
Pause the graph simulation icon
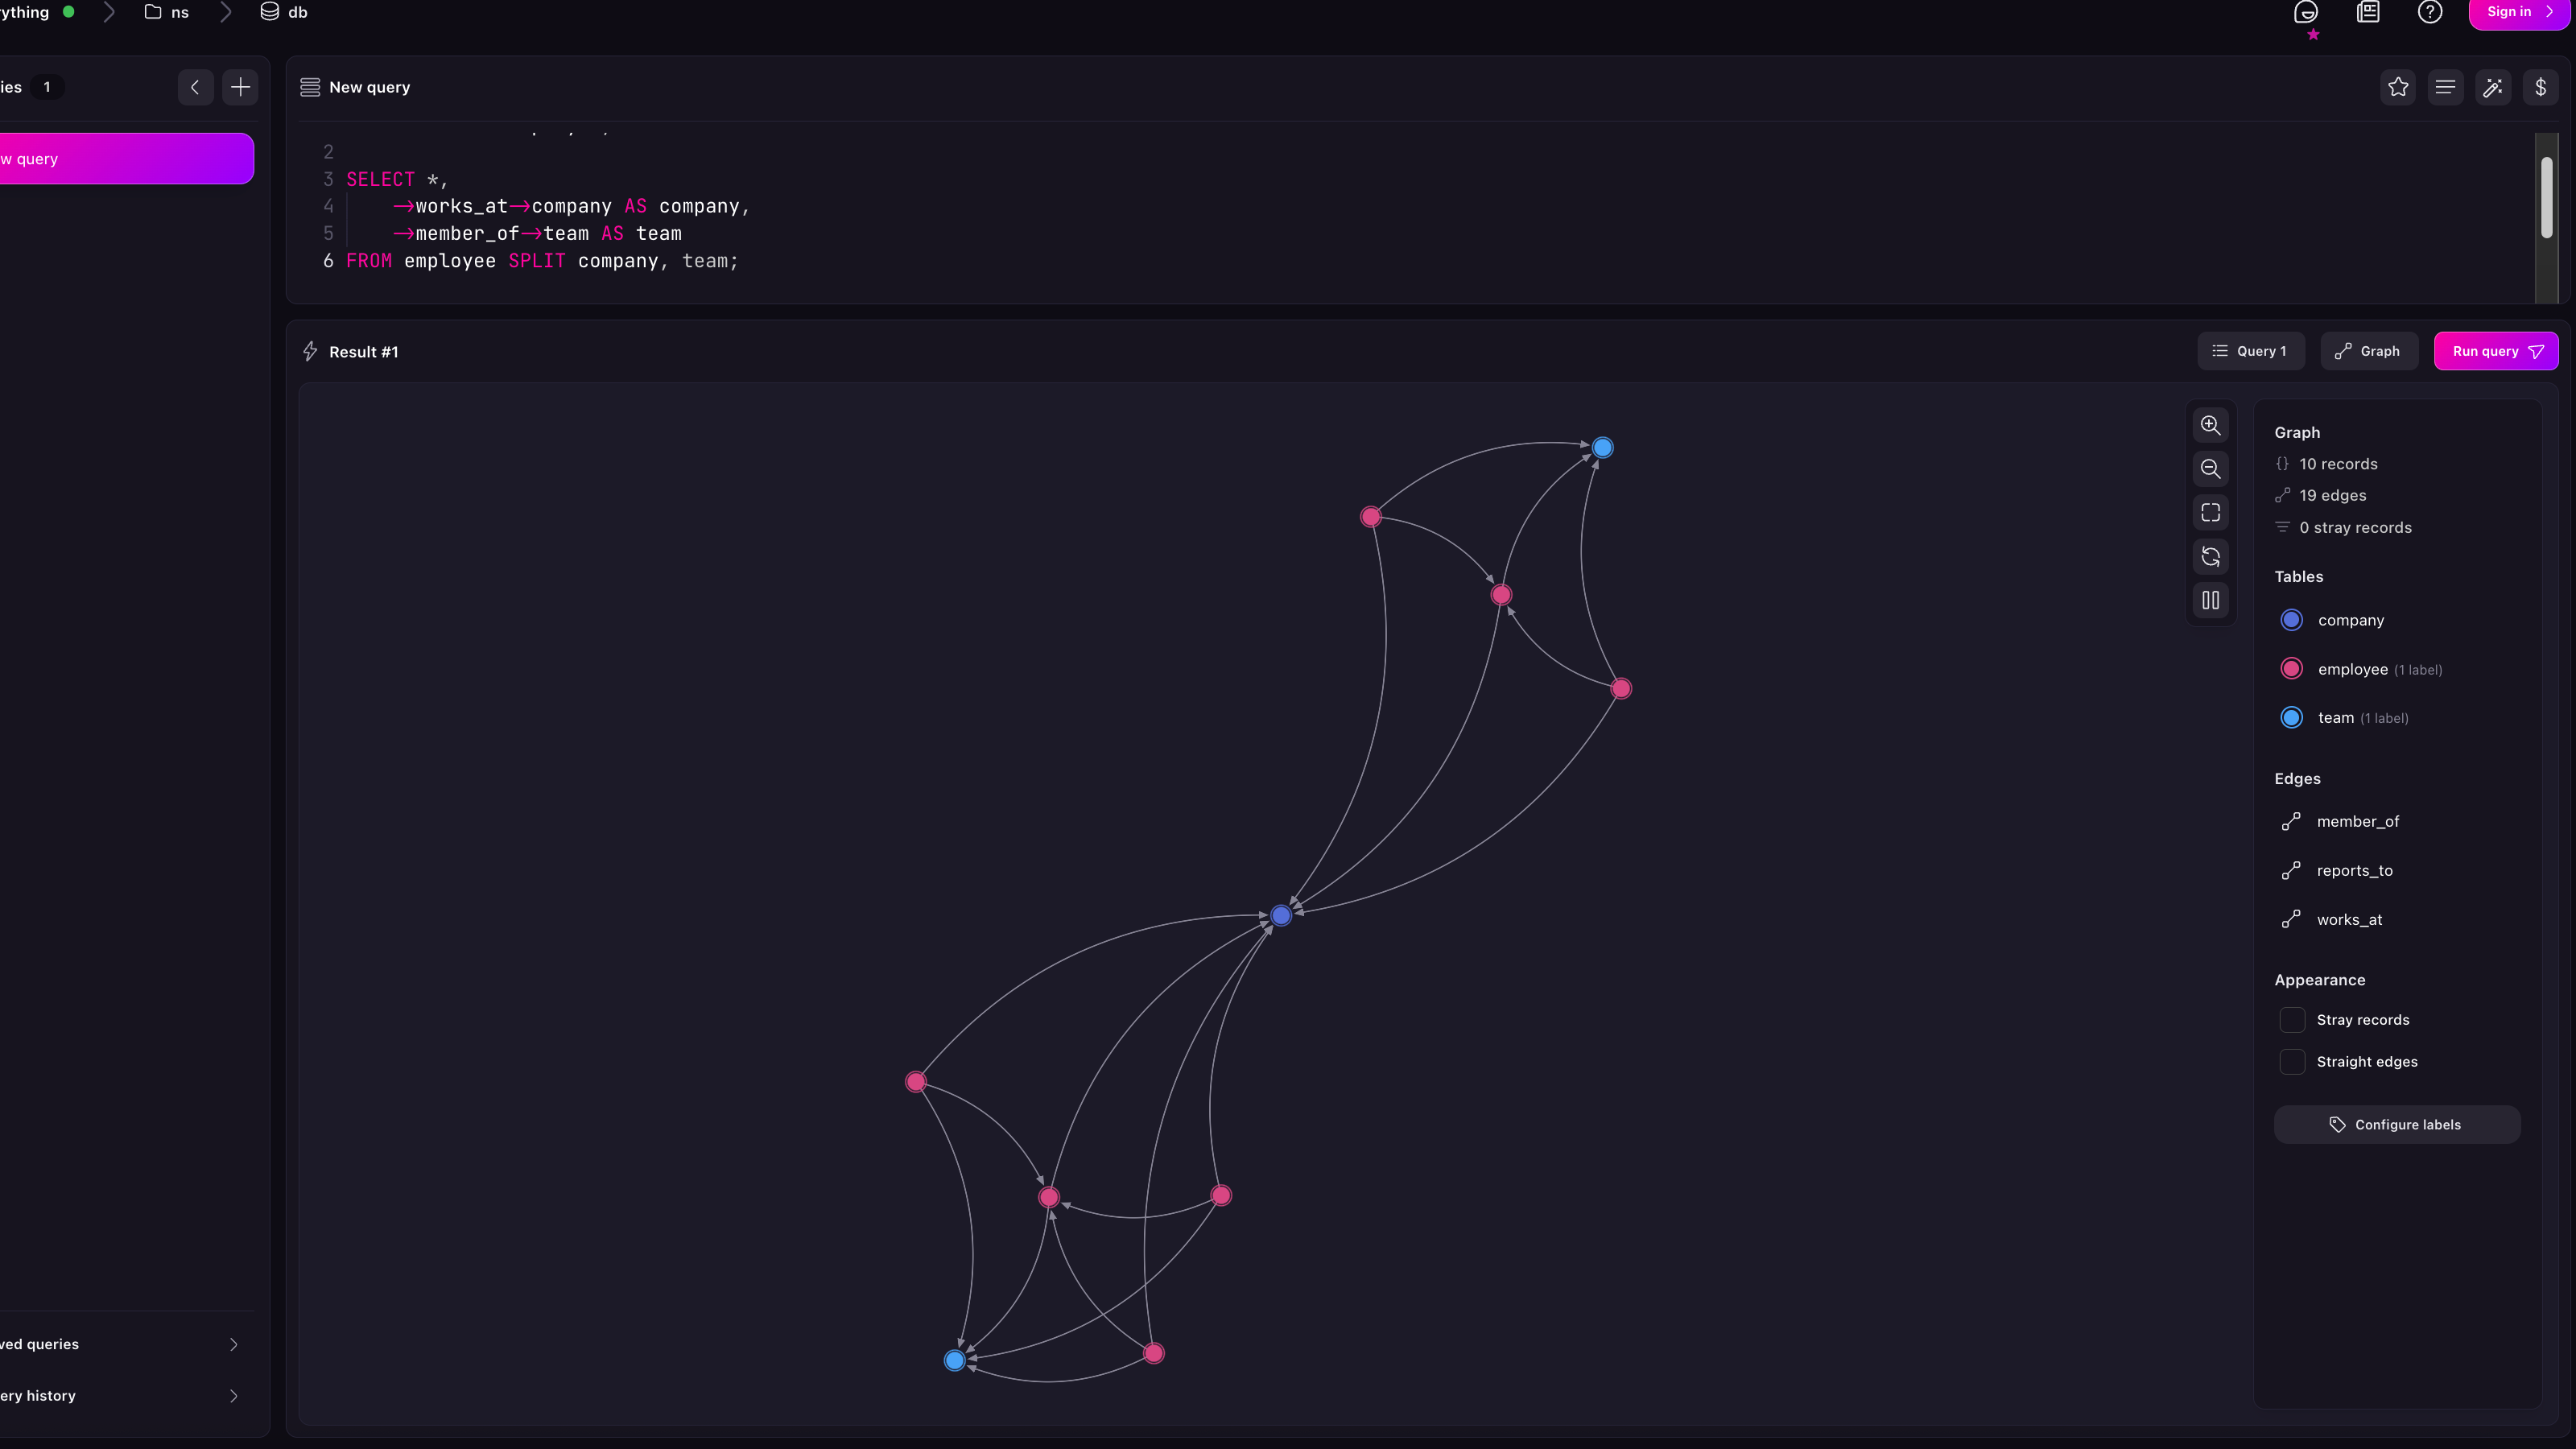[x=2210, y=601]
